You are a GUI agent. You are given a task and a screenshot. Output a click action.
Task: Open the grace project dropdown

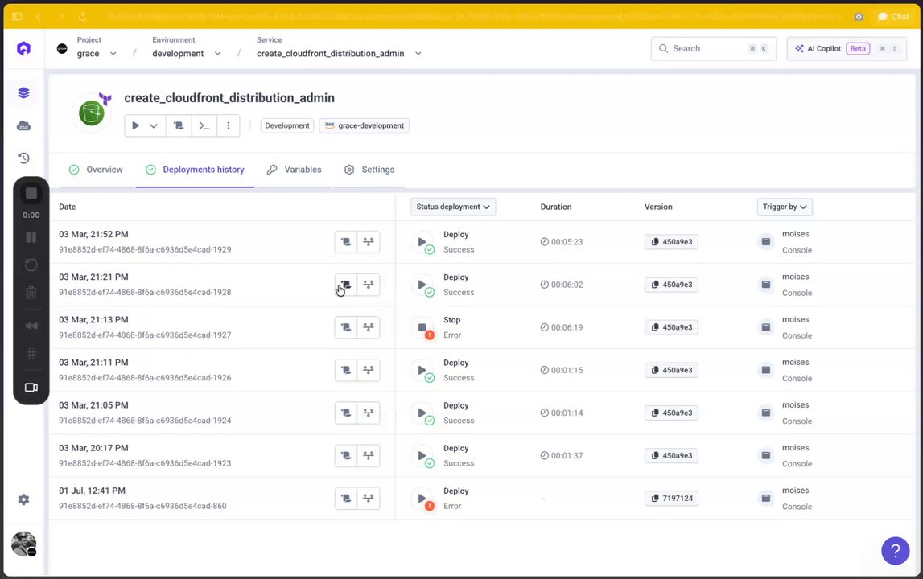pyautogui.click(x=97, y=54)
